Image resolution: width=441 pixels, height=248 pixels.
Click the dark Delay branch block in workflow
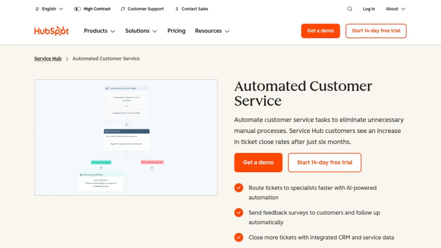pos(127,131)
